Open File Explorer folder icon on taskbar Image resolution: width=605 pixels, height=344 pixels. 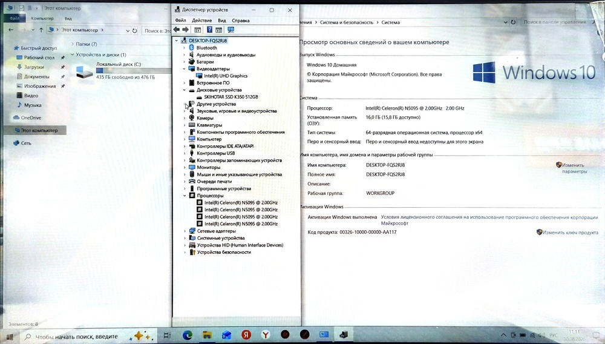click(x=207, y=335)
